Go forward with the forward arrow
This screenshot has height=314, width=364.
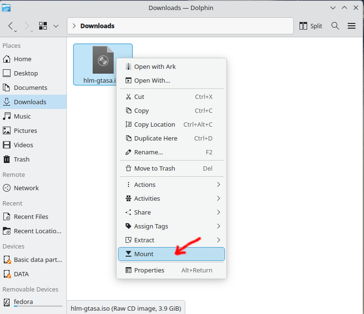coord(27,26)
